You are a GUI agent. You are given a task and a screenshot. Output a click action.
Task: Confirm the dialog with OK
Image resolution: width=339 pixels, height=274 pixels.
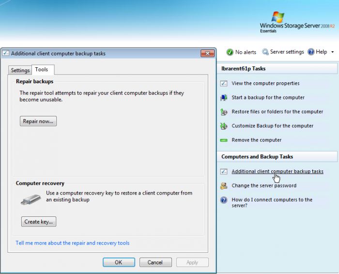pyautogui.click(x=119, y=262)
